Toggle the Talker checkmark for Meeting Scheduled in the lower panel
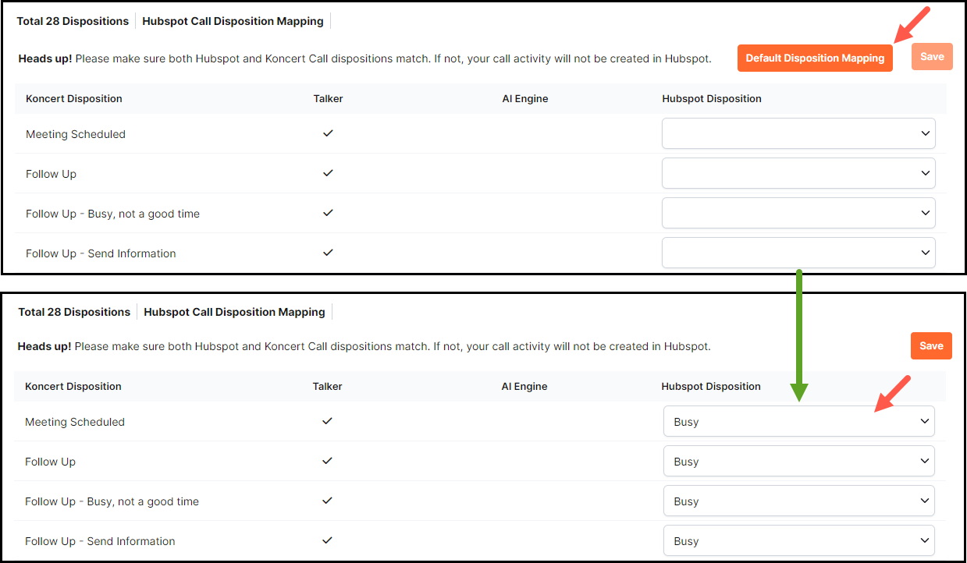This screenshot has width=967, height=563. coord(328,421)
